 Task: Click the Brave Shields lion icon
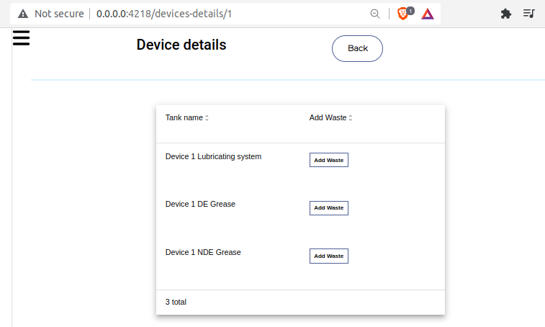click(403, 14)
